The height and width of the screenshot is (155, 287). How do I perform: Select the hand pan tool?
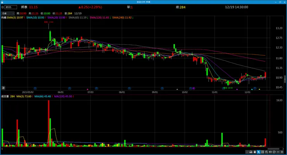click(255, 152)
